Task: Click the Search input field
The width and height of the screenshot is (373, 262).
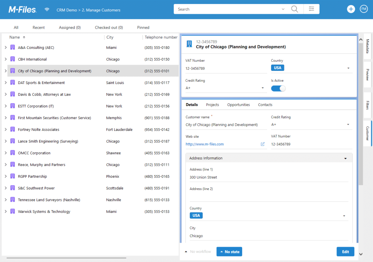Action: point(227,9)
